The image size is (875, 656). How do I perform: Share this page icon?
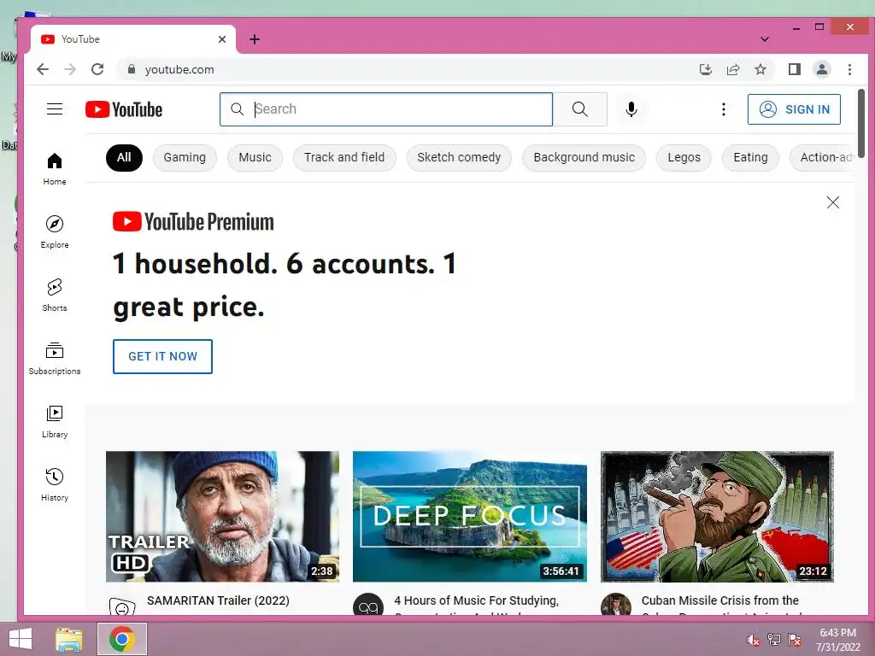(732, 69)
